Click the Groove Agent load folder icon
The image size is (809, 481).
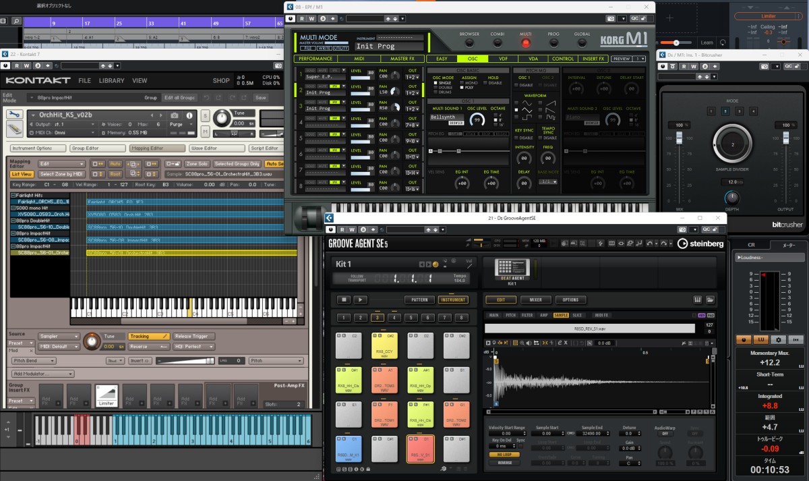(710, 300)
